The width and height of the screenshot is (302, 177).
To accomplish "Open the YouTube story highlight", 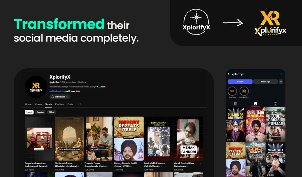I will click(232, 91).
